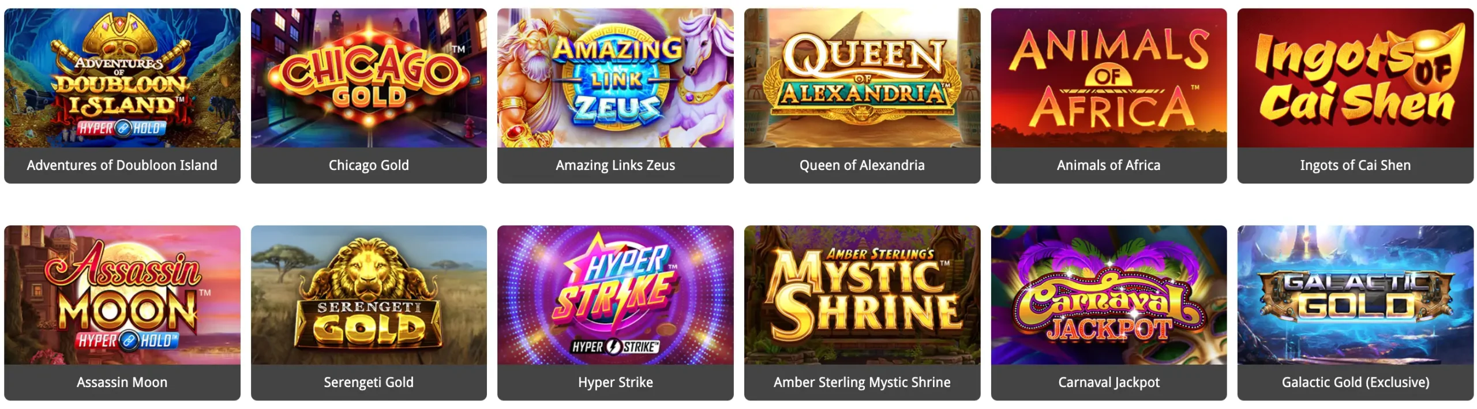Open the Galactic Gold game artwork
This screenshot has width=1477, height=409.
tap(1355, 295)
